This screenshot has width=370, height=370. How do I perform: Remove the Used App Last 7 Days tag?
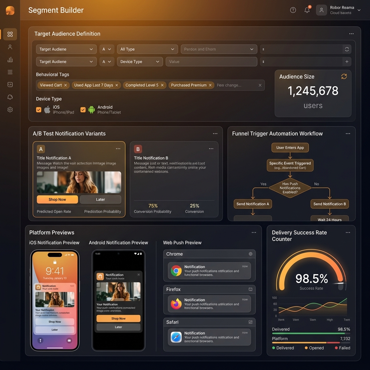click(117, 85)
